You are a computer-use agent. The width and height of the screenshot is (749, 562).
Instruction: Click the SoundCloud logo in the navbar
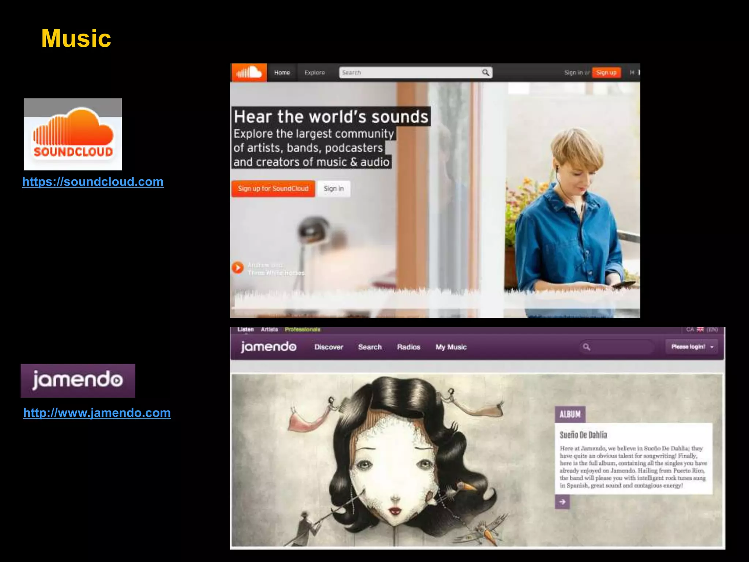tap(249, 72)
